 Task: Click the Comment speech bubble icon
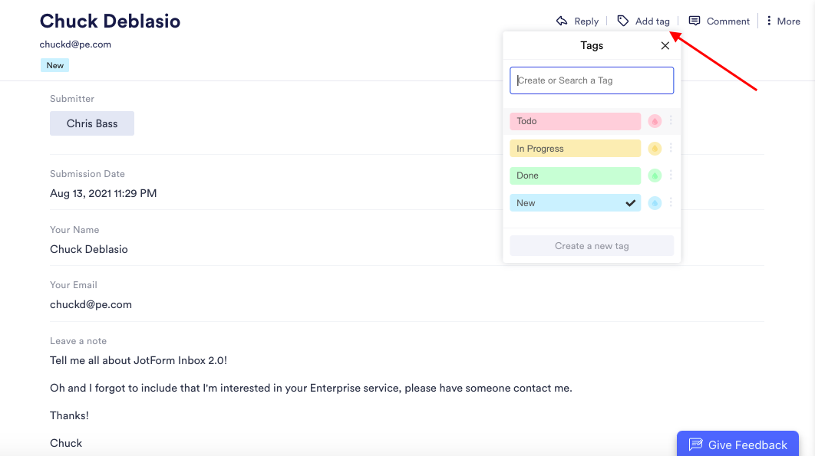695,21
